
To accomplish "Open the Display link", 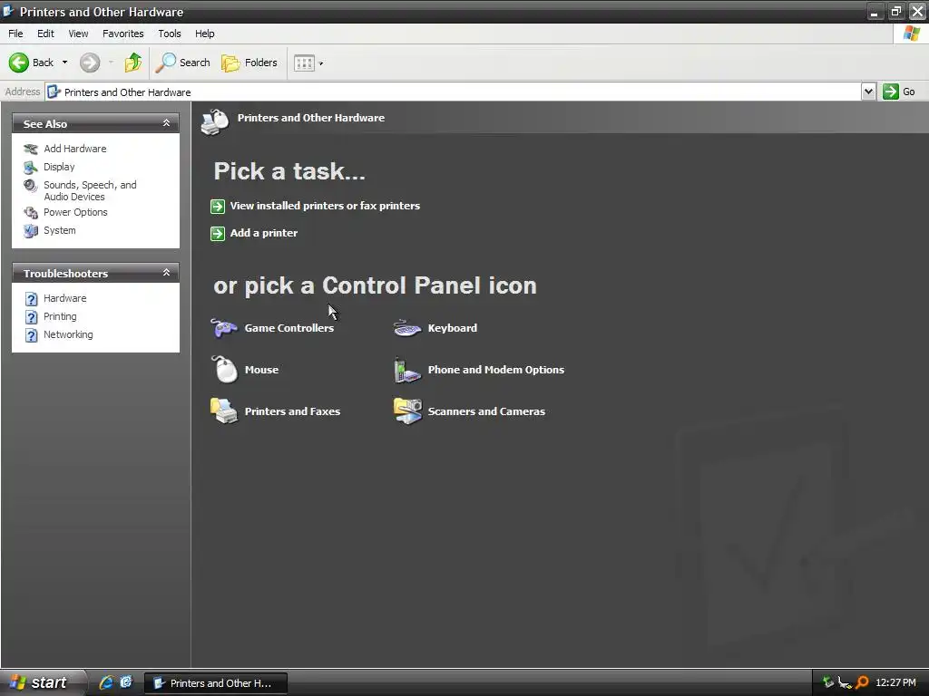I will click(59, 167).
